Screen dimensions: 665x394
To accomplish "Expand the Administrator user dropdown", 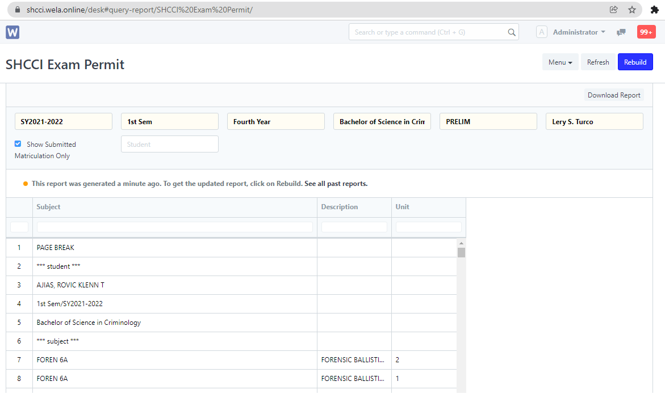I will (579, 32).
